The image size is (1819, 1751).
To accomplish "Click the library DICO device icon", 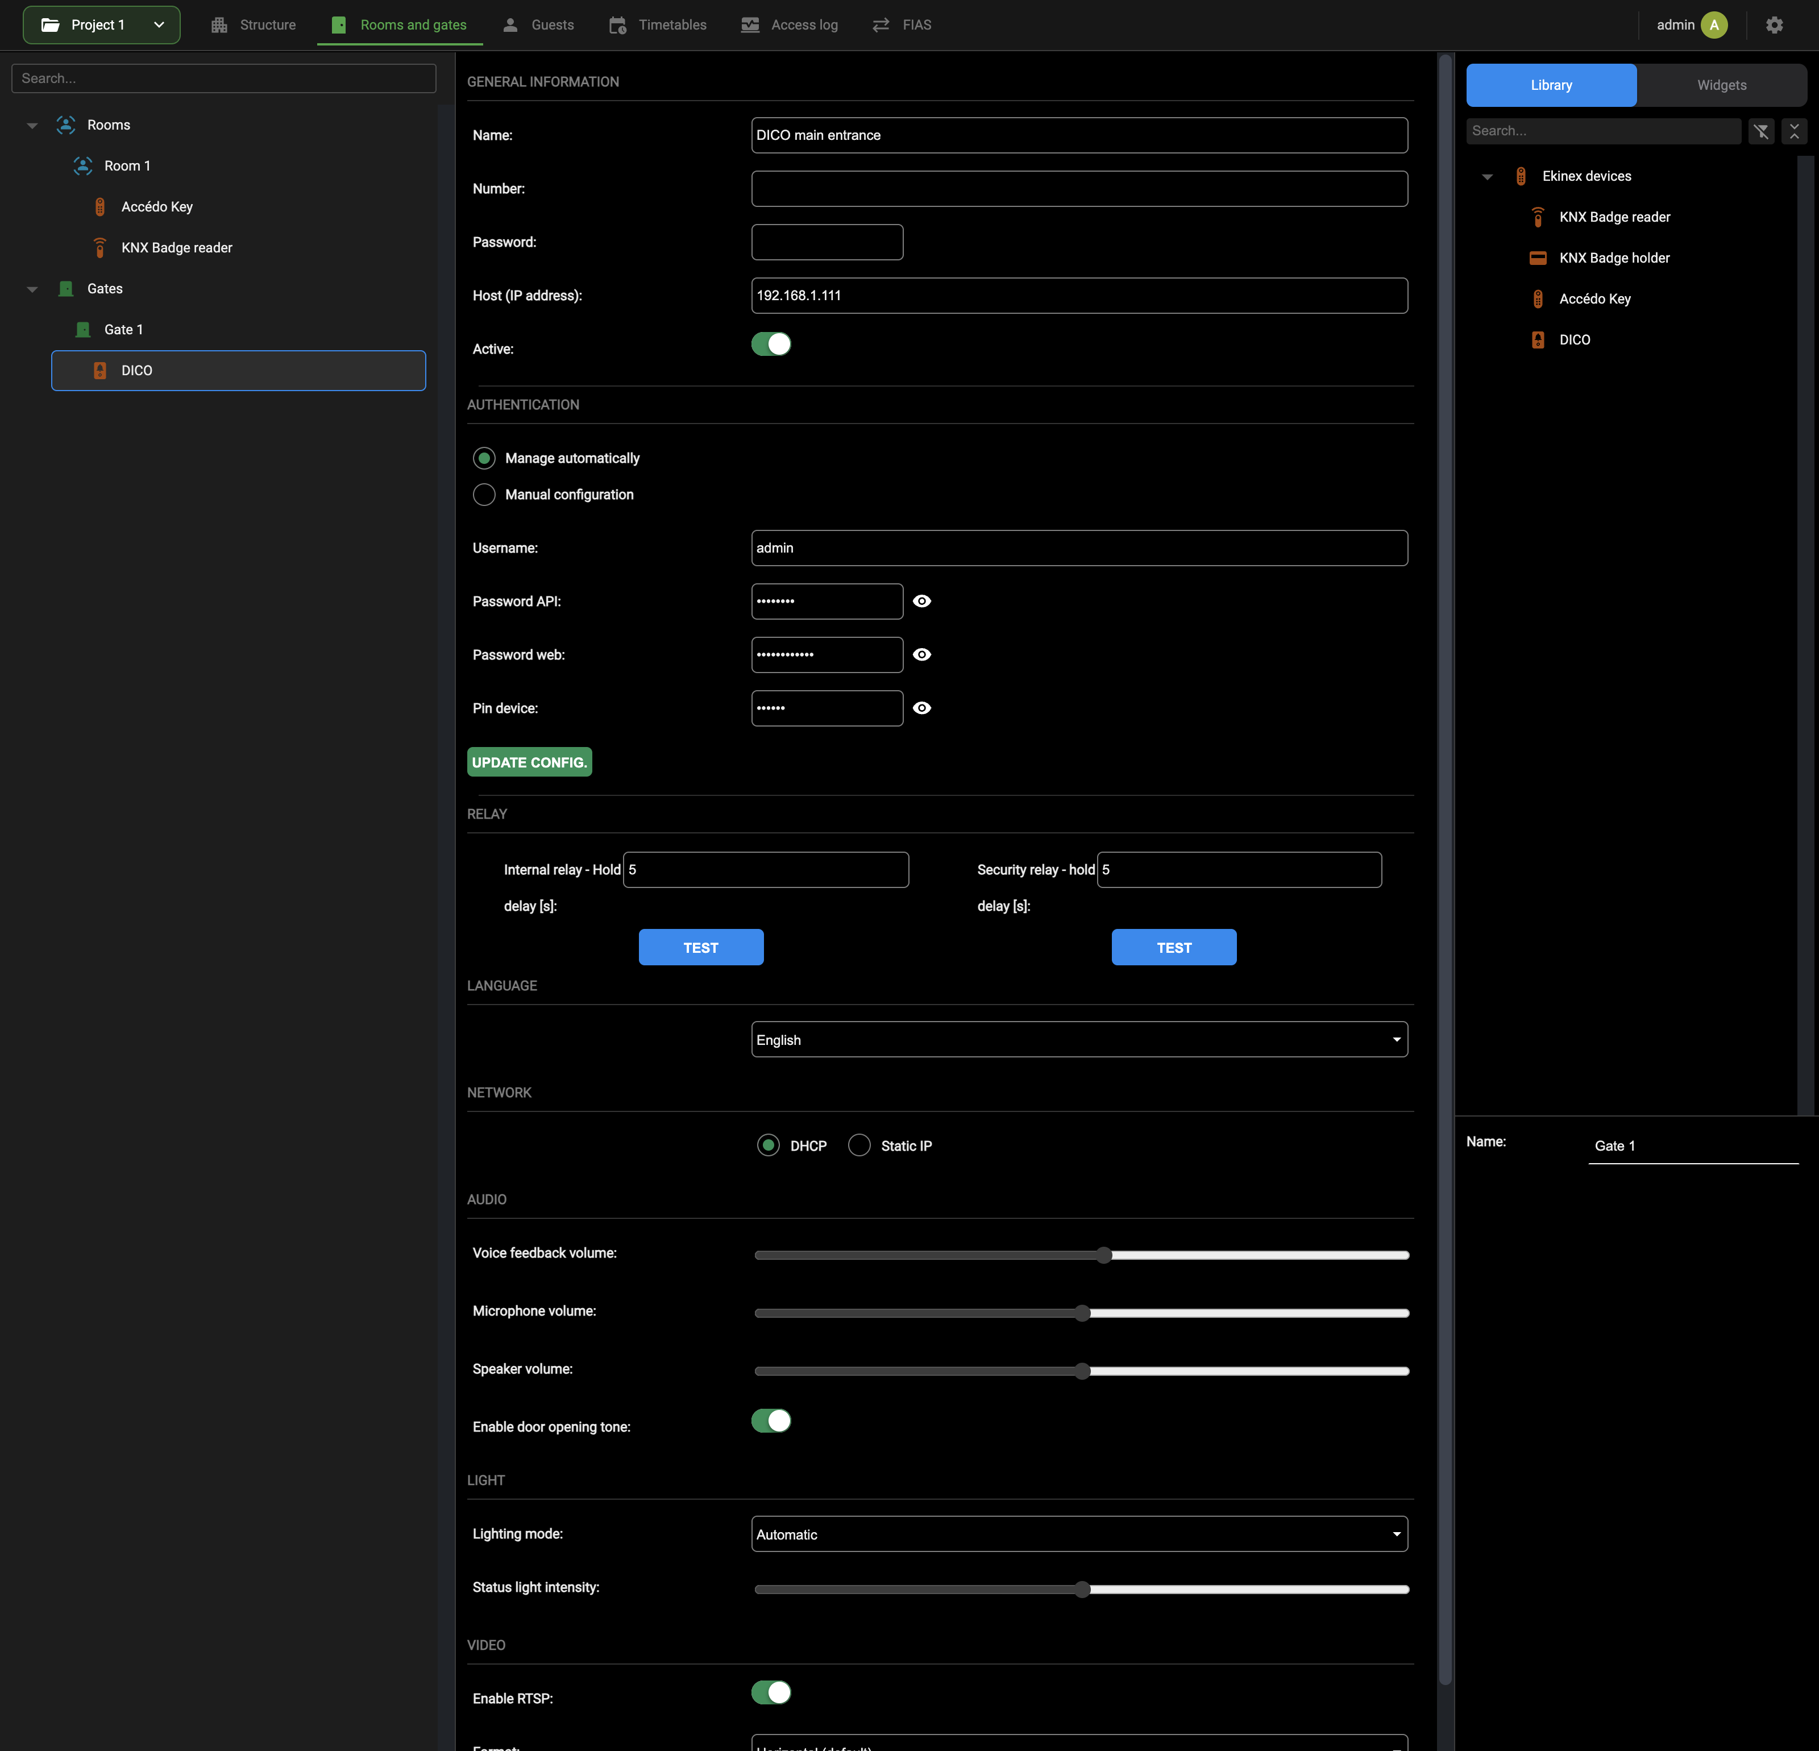I will tap(1538, 339).
